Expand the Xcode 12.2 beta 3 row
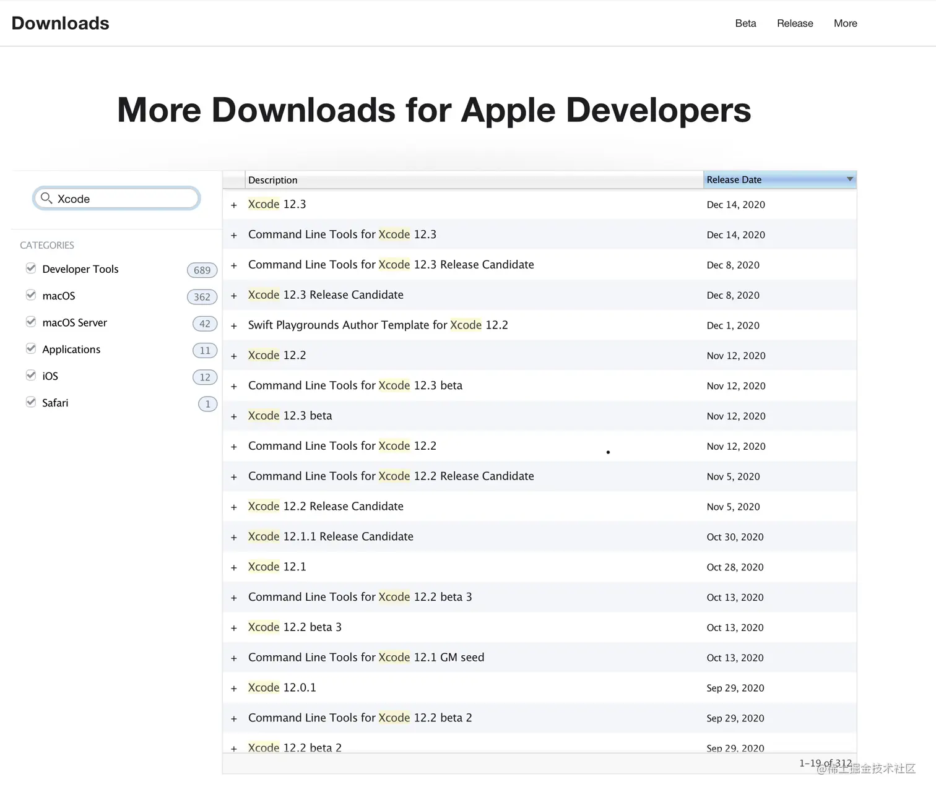Screen dimensions: 936x795 click(234, 629)
